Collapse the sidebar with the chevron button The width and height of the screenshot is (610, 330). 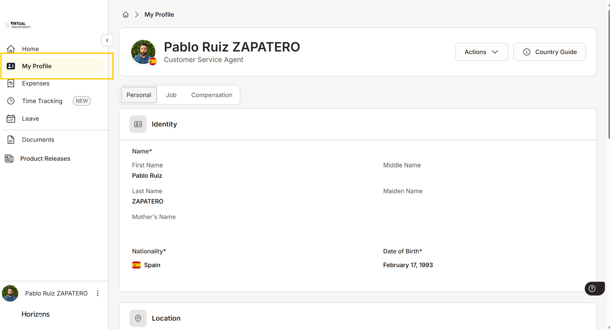coord(107,41)
